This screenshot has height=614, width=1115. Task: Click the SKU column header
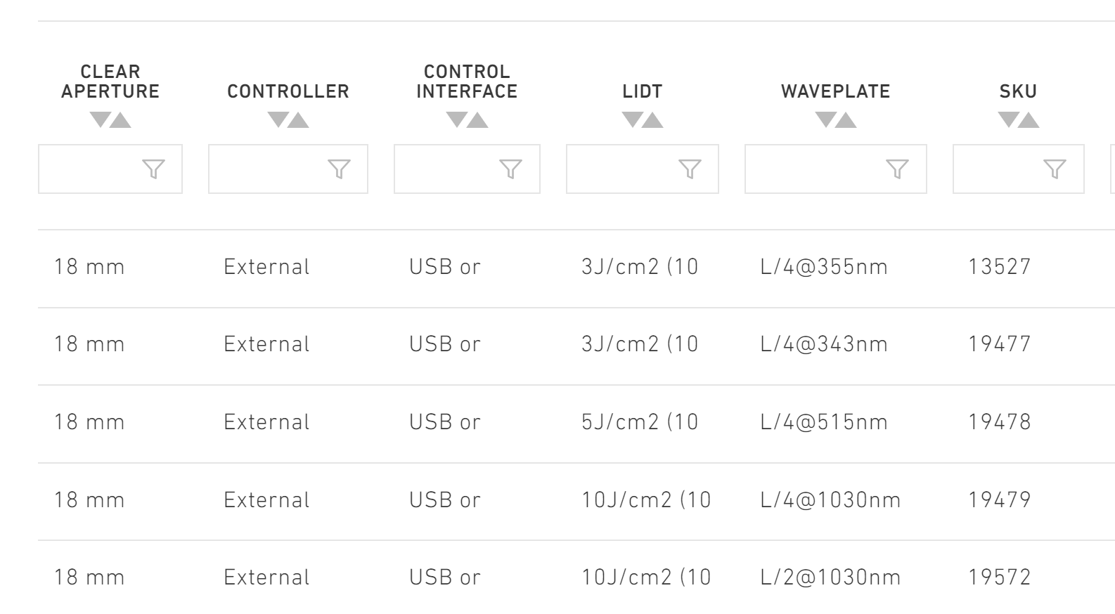[x=1018, y=91]
